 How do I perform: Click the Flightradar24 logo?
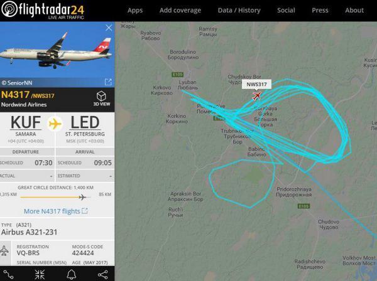tap(43, 10)
